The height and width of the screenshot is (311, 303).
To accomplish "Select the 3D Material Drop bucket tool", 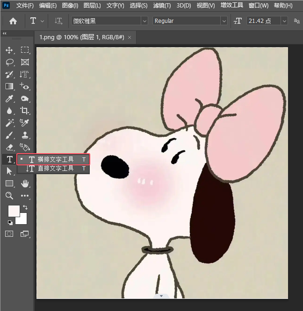I will [x=25, y=147].
